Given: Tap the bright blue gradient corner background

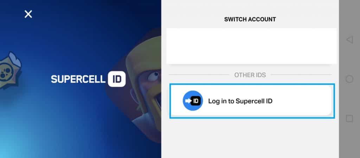Looking at the screenshot, I should [18, 142].
